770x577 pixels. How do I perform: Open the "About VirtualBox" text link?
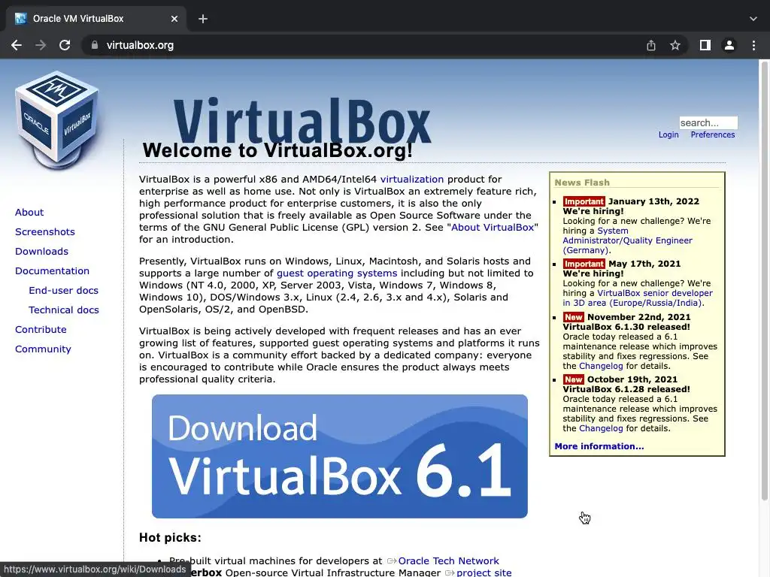coord(492,228)
